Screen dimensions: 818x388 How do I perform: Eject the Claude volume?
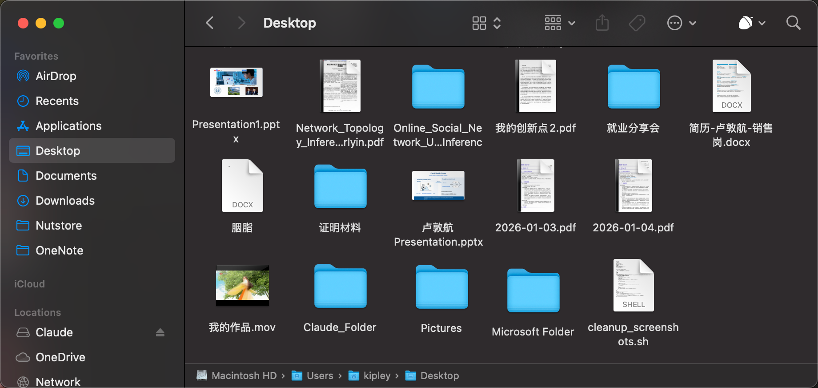point(160,332)
